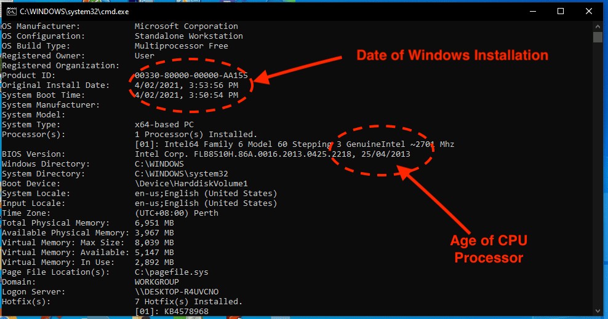
Task: Click the 'Input Locale:' label
Action: (x=33, y=203)
